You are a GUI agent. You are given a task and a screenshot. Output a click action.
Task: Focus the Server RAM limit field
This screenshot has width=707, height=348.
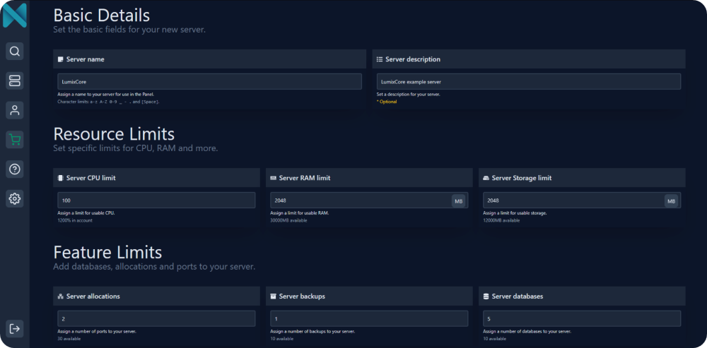(359, 200)
